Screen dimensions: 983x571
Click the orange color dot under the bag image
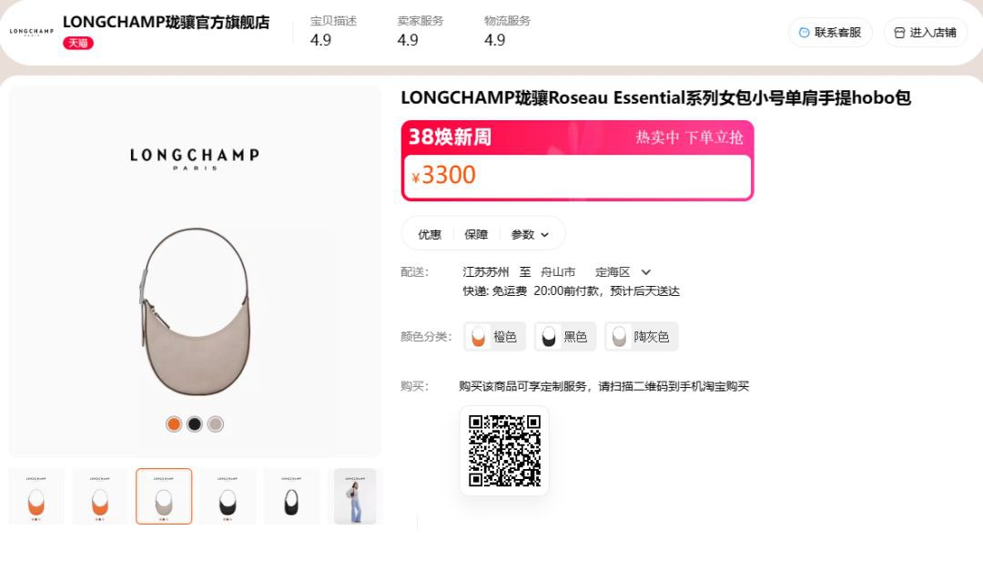point(174,424)
